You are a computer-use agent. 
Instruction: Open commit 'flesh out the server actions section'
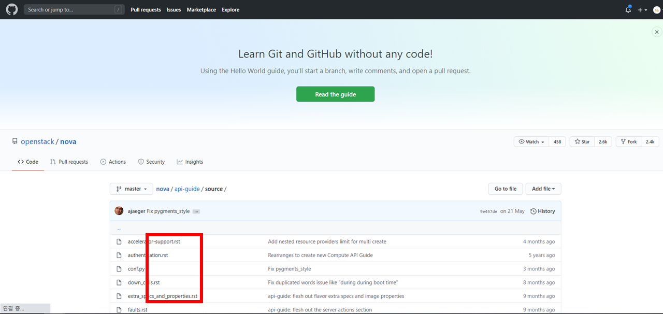(320, 310)
